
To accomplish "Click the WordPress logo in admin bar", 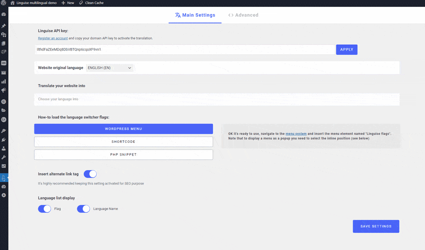I will 3,3.
